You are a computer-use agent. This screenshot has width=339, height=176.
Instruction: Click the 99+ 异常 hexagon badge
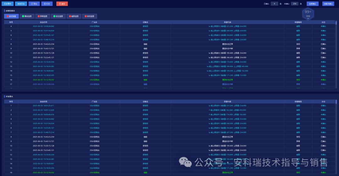coord(308,13)
